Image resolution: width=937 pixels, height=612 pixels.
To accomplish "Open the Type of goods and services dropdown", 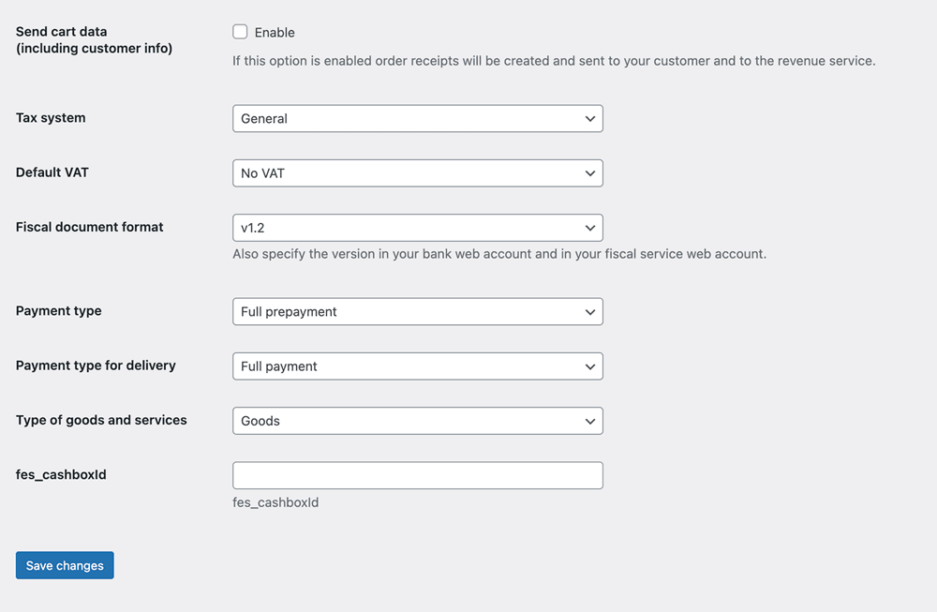I will [x=417, y=420].
